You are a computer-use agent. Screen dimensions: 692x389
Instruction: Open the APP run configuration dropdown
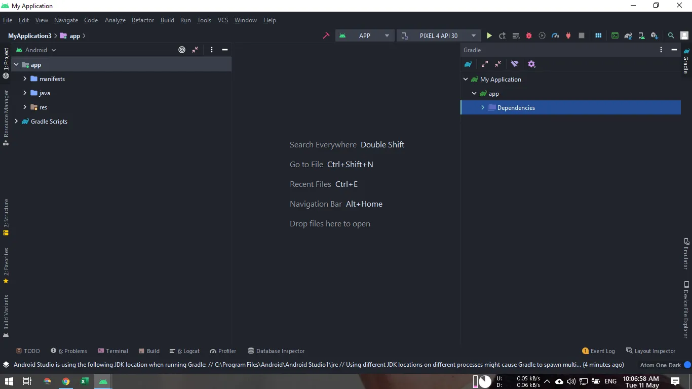(365, 35)
